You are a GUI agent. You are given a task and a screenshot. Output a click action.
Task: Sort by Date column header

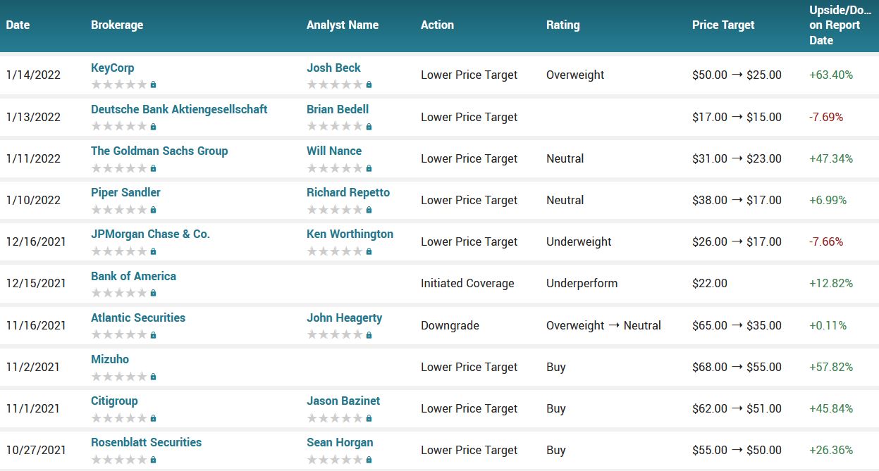point(18,25)
